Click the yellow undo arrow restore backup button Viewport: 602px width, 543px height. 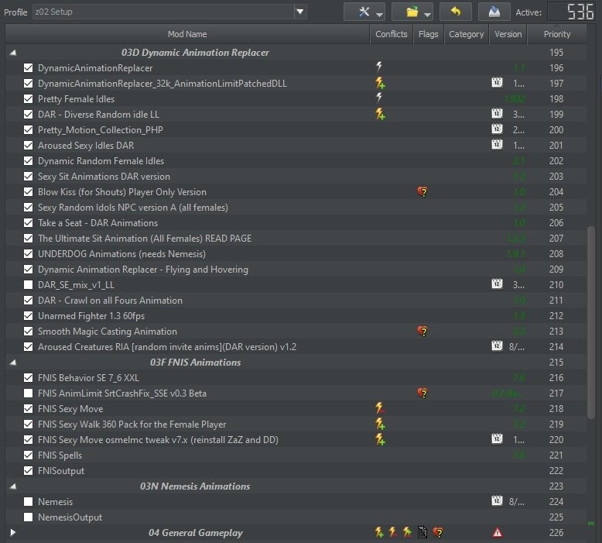[x=456, y=12]
